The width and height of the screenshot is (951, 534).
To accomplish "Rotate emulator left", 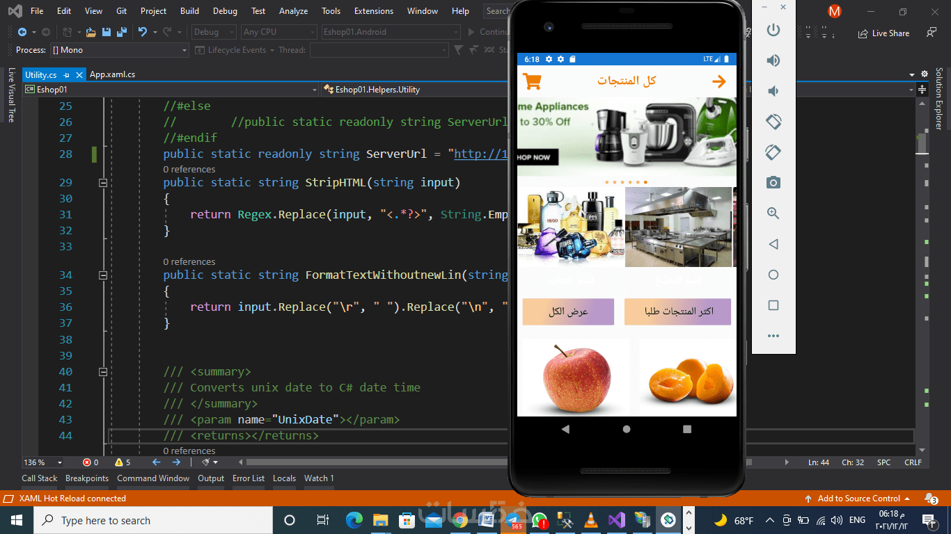I will click(773, 122).
